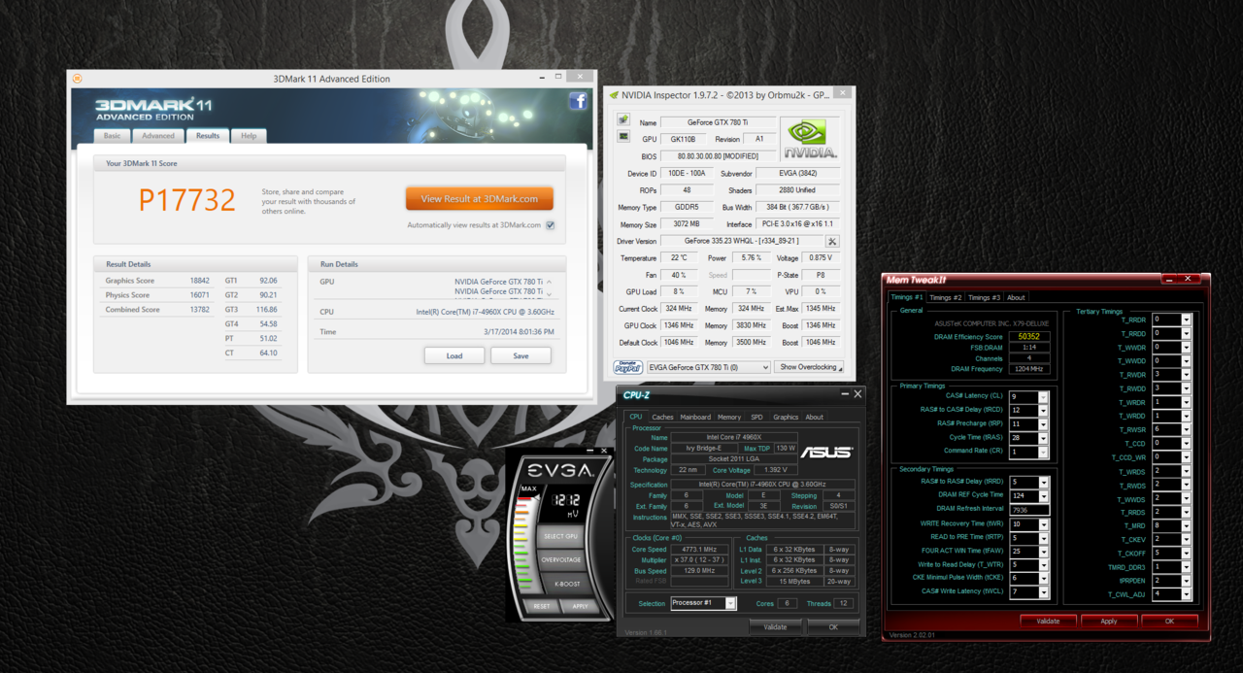
Task: Expand RAS# to CAS# Delay dropdown
Action: coord(1043,410)
